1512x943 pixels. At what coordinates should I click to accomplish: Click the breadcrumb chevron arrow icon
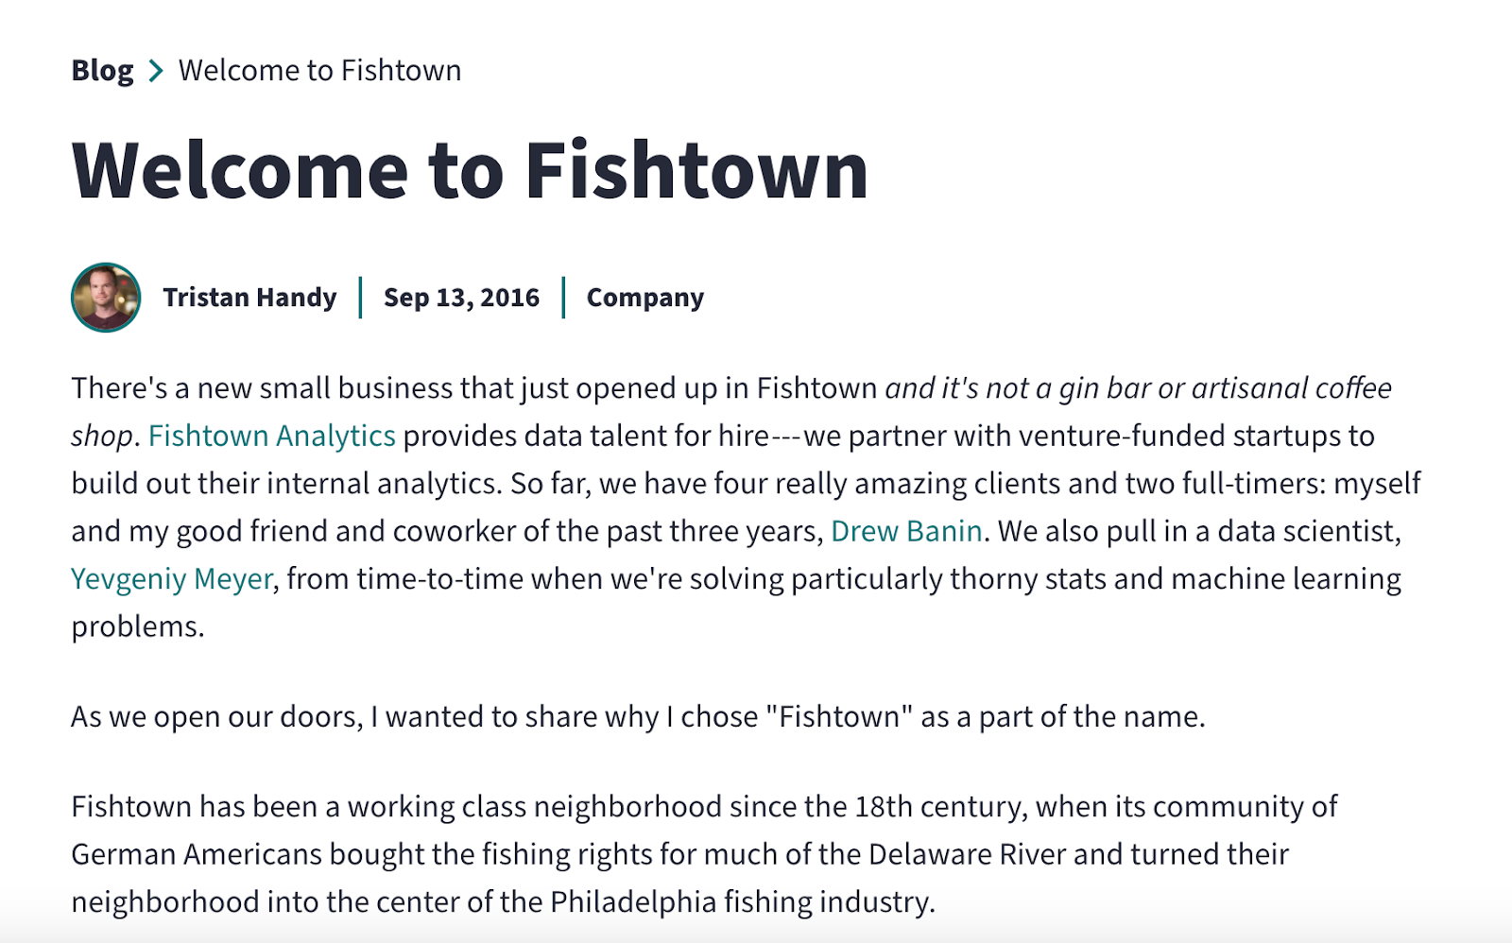(156, 71)
